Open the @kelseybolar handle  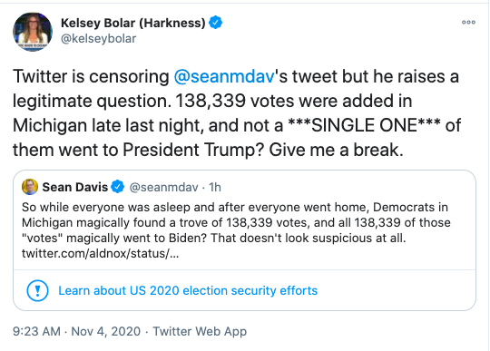[98, 39]
